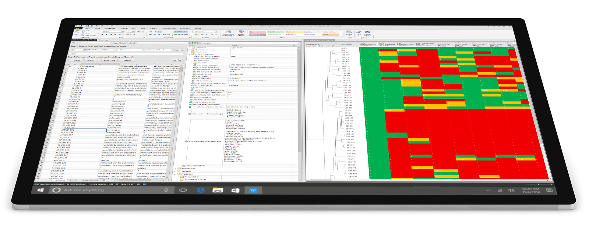Open the network icon in system tray
589x230 pixels.
[x=500, y=190]
